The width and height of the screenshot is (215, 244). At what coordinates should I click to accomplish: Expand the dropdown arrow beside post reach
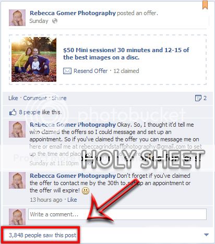[206, 235]
